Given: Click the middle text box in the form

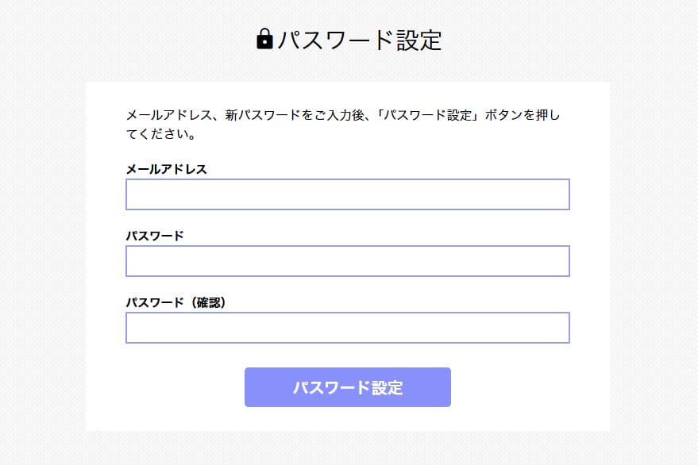Looking at the screenshot, I should (348, 261).
